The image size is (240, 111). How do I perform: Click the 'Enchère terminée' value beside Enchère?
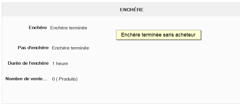tap(69, 28)
